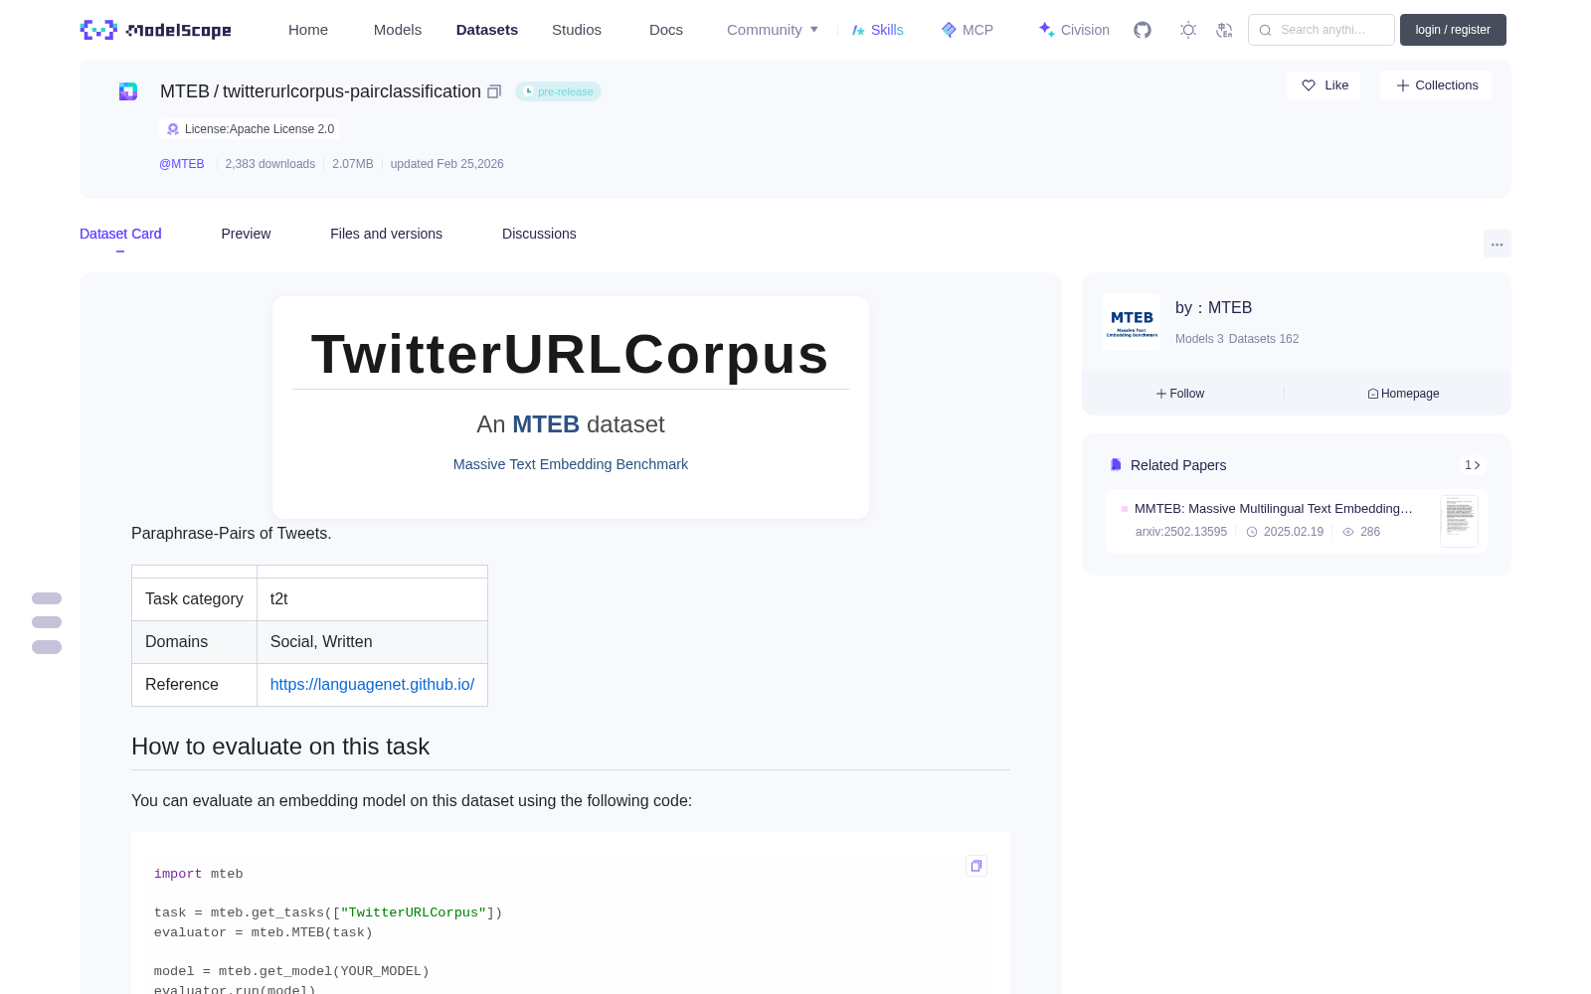1591x994 pixels.
Task: Open the Datasets nav item
Action: pyautogui.click(x=487, y=30)
